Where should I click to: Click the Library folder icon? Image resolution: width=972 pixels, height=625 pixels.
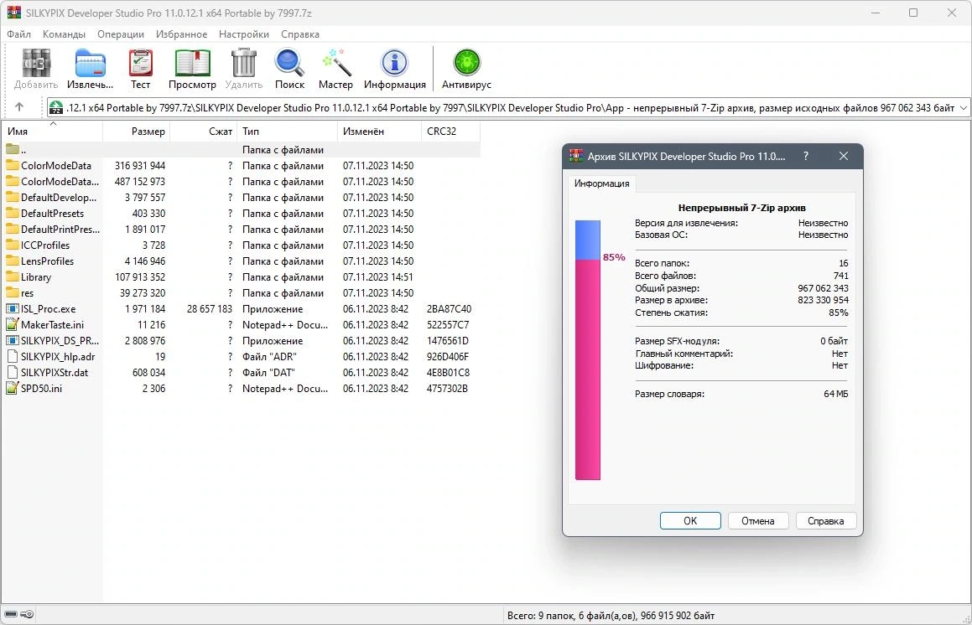tap(13, 276)
